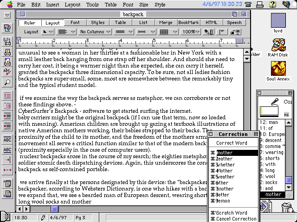Click the left scroll arrow at document bottom
297x222 pixels.
coord(19,209)
